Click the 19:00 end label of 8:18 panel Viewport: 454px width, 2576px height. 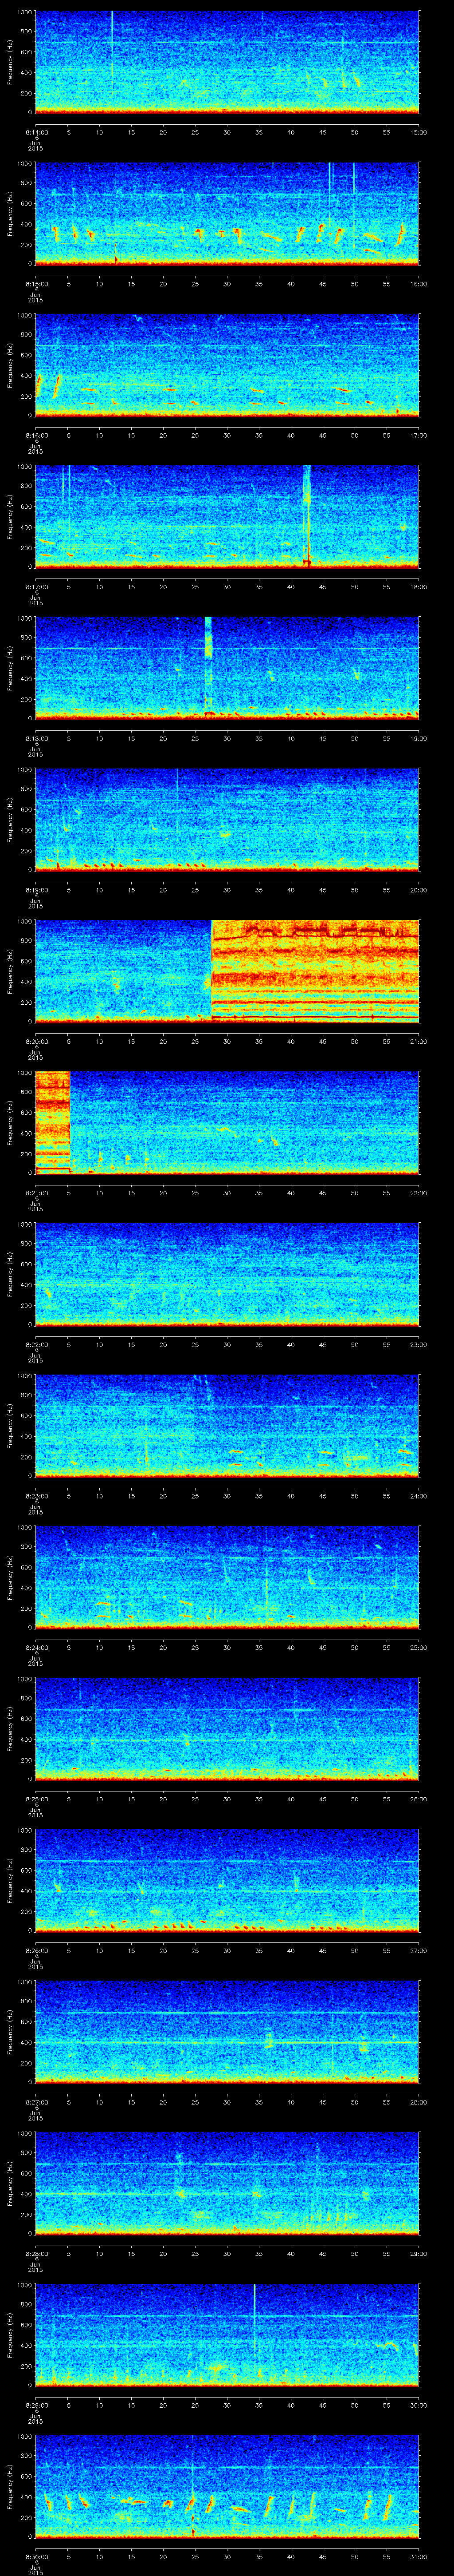pyautogui.click(x=419, y=738)
